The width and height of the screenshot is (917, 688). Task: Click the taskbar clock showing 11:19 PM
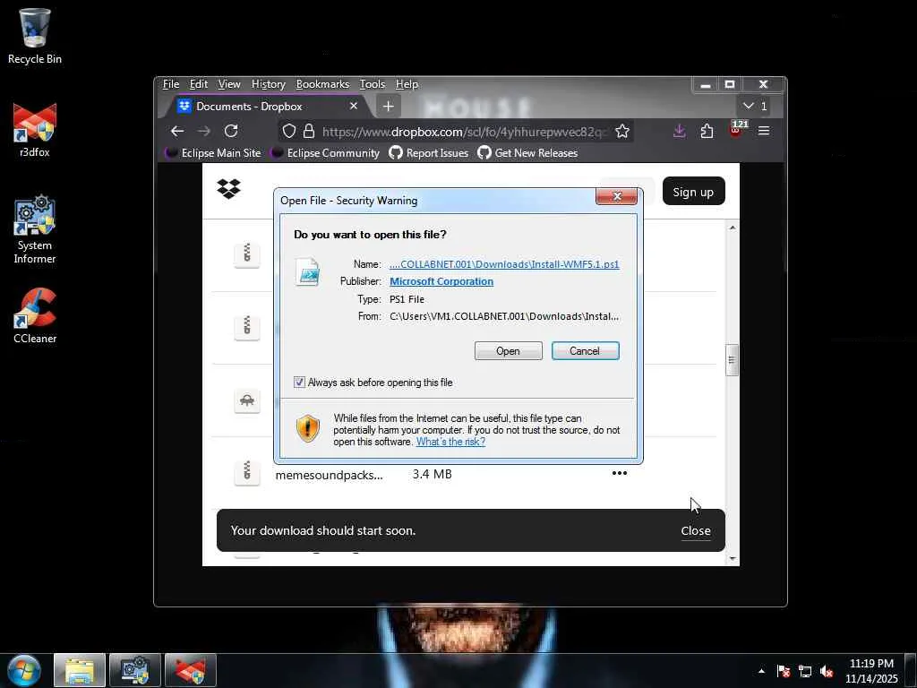(x=871, y=671)
